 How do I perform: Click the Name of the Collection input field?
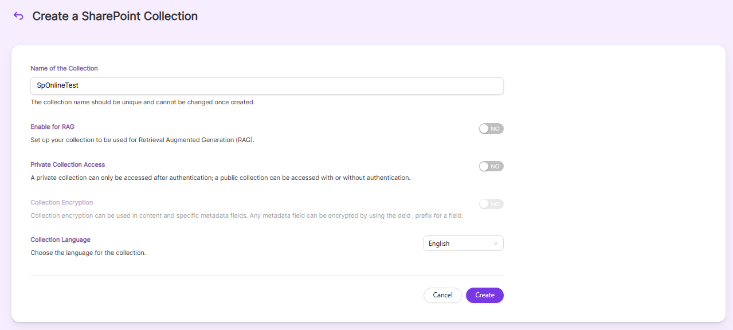tap(267, 85)
